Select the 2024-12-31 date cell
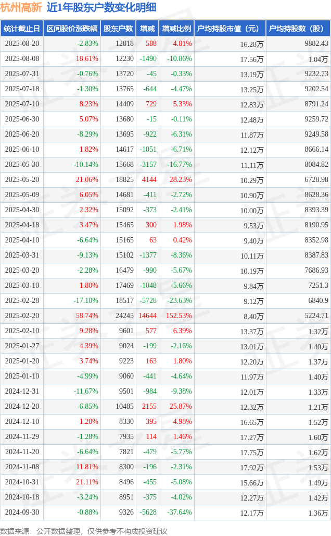Screen dimensions: 331x536 click(x=22, y=392)
